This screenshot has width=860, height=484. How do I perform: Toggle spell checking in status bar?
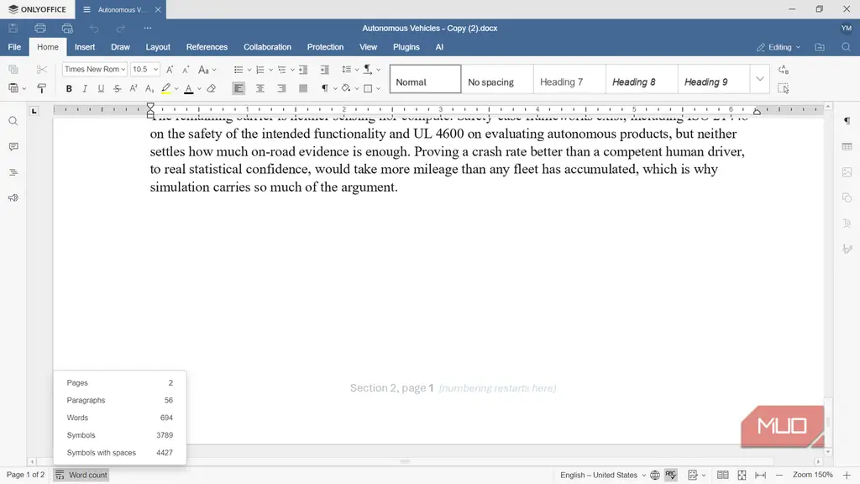click(x=671, y=476)
